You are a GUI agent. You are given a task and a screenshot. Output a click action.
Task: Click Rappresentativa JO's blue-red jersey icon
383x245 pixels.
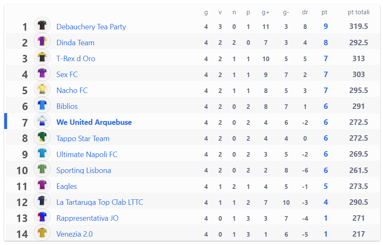click(42, 217)
